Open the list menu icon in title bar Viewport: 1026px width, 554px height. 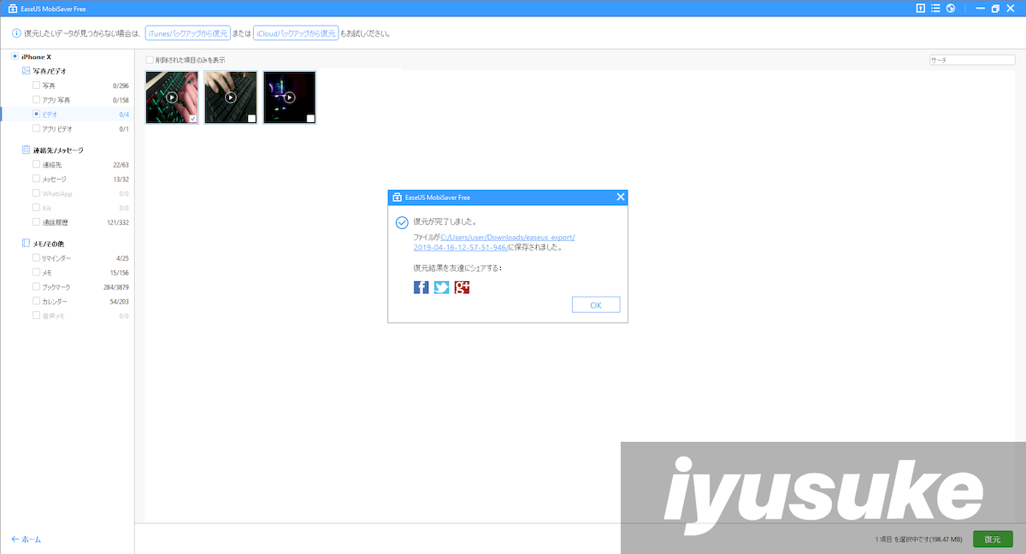pyautogui.click(x=935, y=9)
